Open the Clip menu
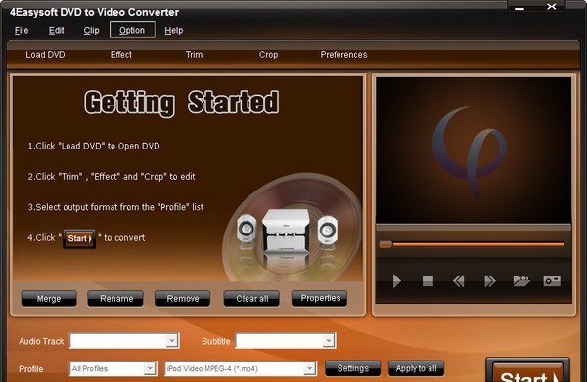587x382 pixels. pos(91,30)
